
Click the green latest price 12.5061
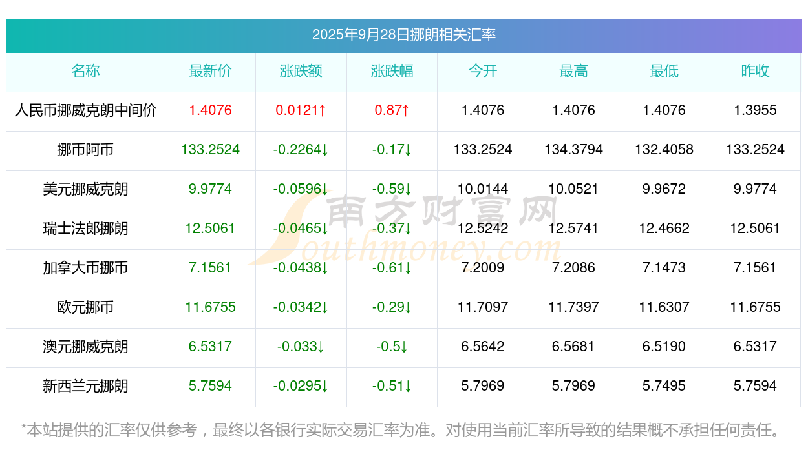pyautogui.click(x=210, y=229)
